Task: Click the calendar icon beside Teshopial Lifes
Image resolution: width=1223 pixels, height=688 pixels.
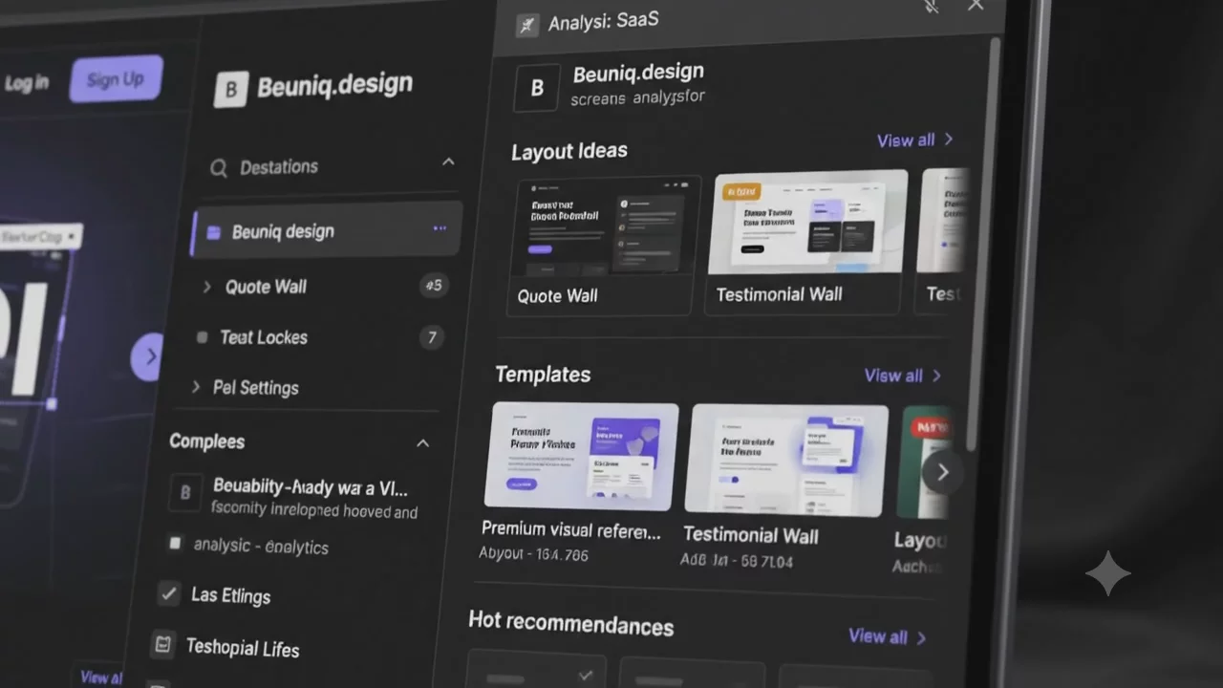Action: pyautogui.click(x=163, y=645)
